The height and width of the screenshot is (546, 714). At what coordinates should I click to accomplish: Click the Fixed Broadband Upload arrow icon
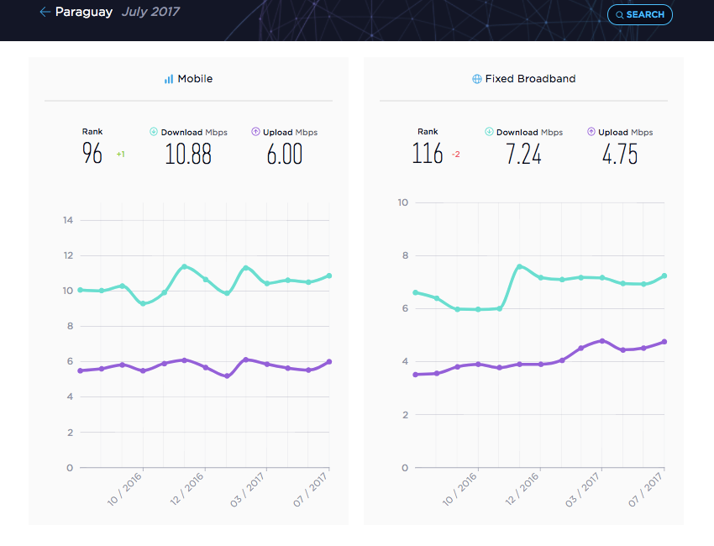pyautogui.click(x=591, y=132)
